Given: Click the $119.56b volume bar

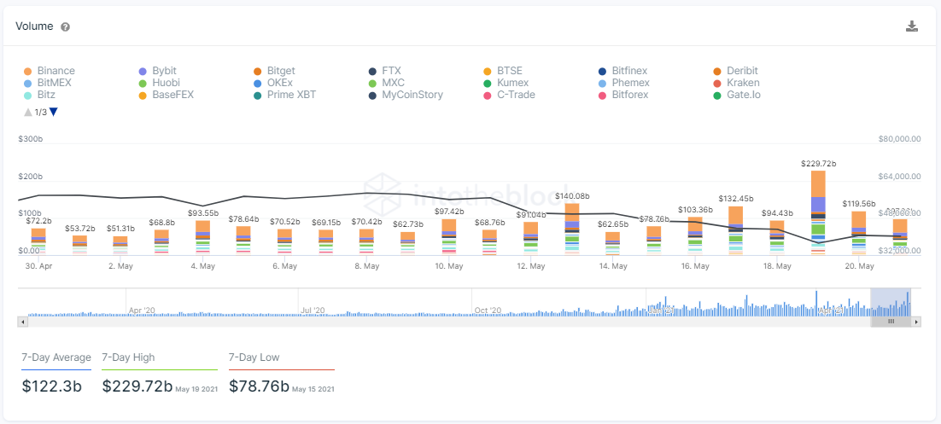Looking at the screenshot, I should (x=859, y=233).
